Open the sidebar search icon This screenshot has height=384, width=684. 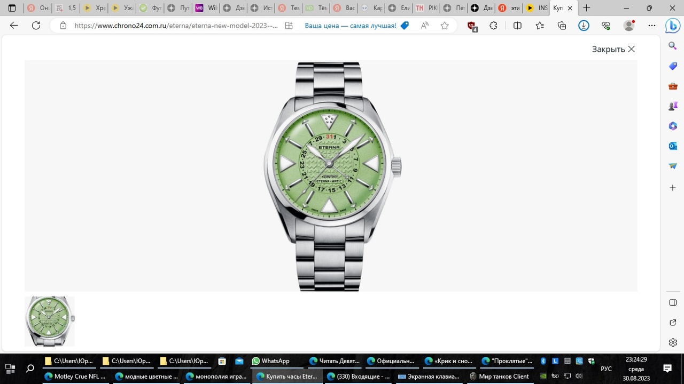[673, 46]
